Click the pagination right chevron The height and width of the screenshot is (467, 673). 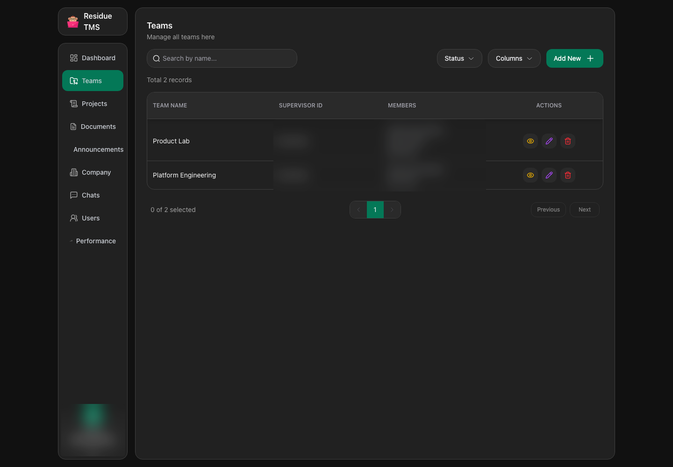(392, 210)
